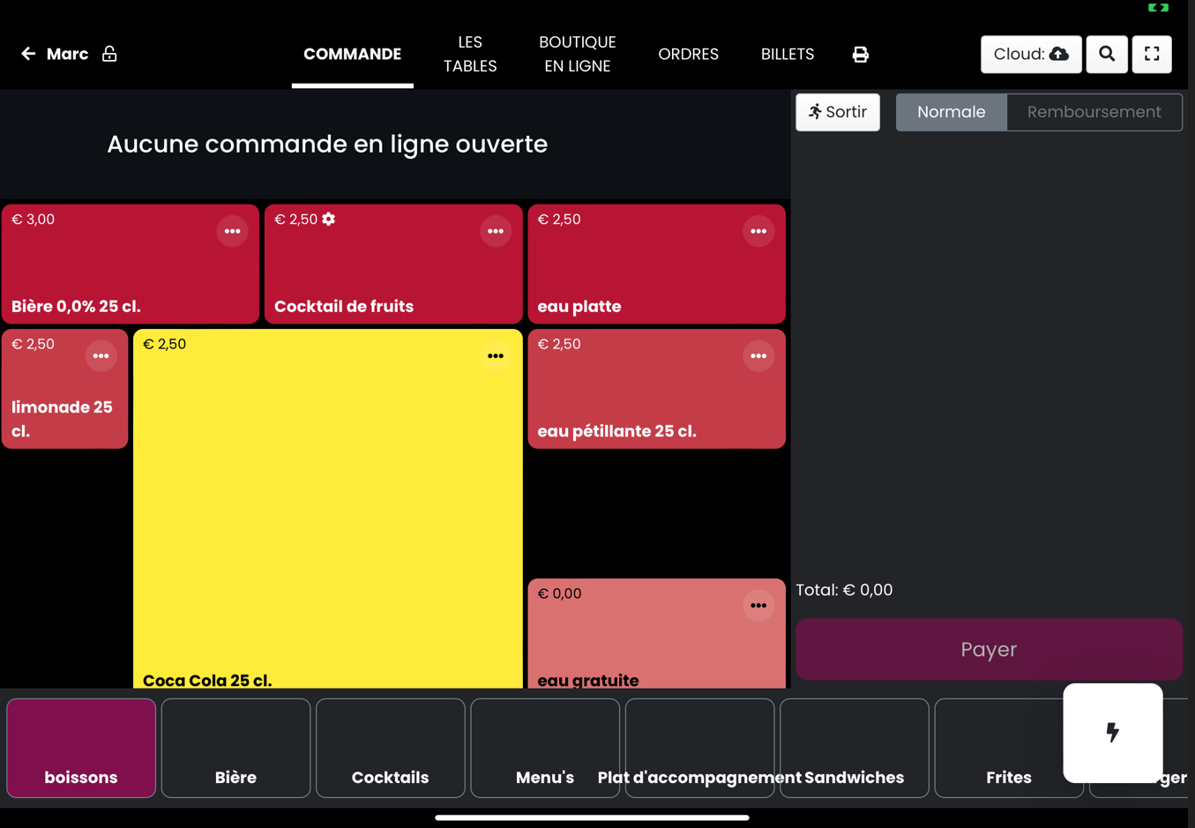Switch to LES TABLES tab
Screen dimensions: 1195x828
470,54
